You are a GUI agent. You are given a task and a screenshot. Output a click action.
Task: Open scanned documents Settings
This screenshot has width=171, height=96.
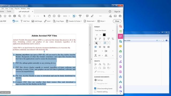coord(99,80)
